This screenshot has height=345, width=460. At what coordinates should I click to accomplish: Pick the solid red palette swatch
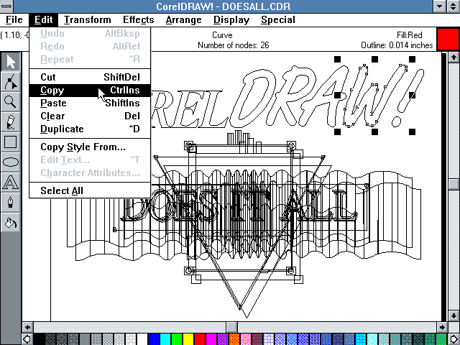coord(200,339)
